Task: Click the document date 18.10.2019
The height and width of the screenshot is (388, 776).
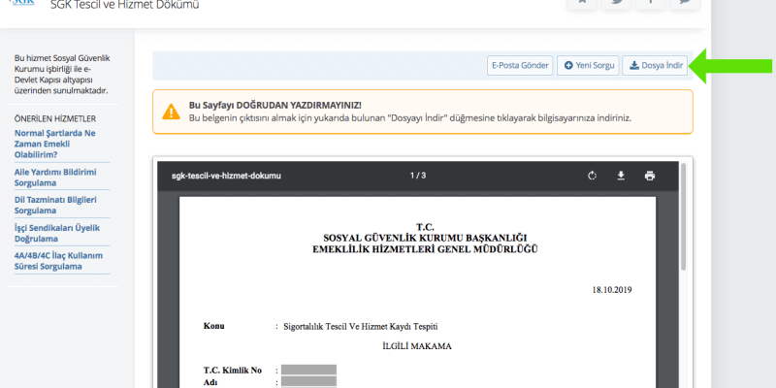Action: point(612,290)
